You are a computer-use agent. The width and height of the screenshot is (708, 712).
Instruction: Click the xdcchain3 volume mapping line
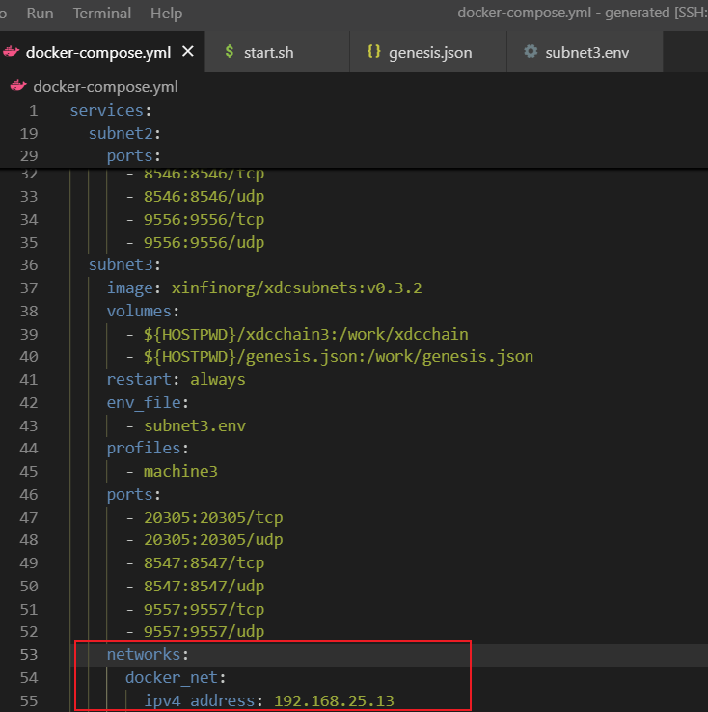pyautogui.click(x=297, y=334)
